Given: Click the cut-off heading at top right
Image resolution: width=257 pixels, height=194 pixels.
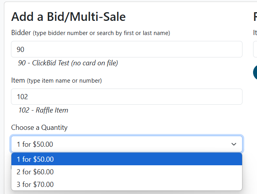Looking at the screenshot, I should (x=255, y=17).
